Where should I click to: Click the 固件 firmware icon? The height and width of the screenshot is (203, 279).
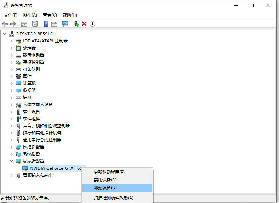[18, 76]
